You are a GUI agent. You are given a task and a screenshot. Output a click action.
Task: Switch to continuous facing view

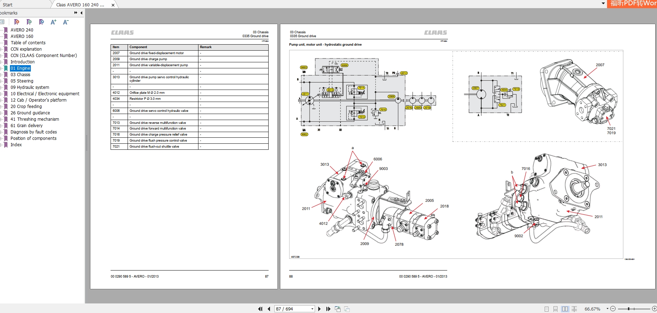tap(574, 309)
